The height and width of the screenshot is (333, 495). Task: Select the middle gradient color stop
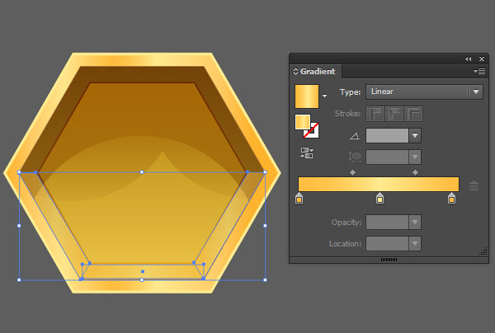click(x=379, y=199)
